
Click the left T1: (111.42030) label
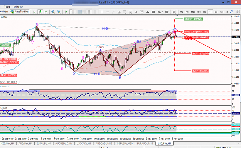[x=8, y=75]
